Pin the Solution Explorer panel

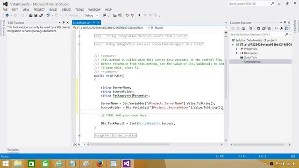(x=285, y=22)
